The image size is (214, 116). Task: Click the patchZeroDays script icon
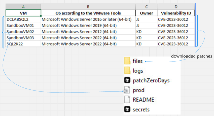(127, 80)
